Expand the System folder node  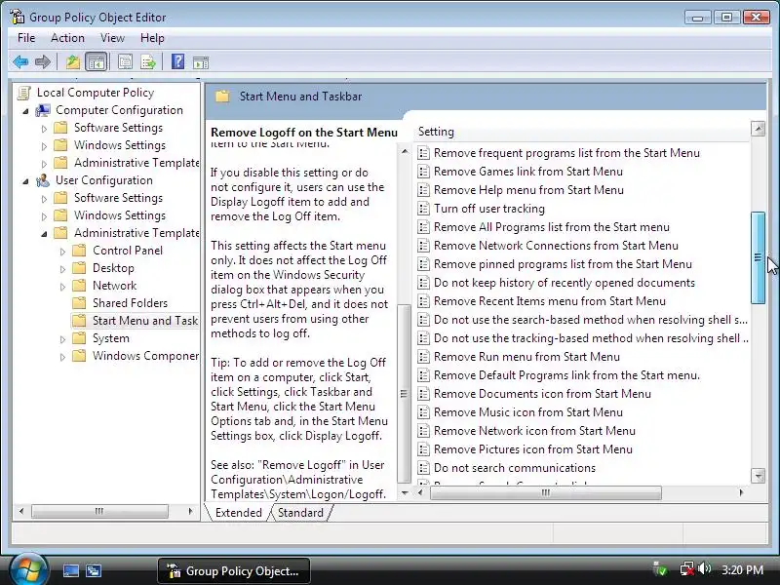(x=62, y=338)
